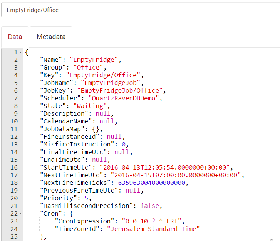280x241 pixels.
Task: Click the empty JobDataMap braces
Action: pyautogui.click(x=96, y=129)
